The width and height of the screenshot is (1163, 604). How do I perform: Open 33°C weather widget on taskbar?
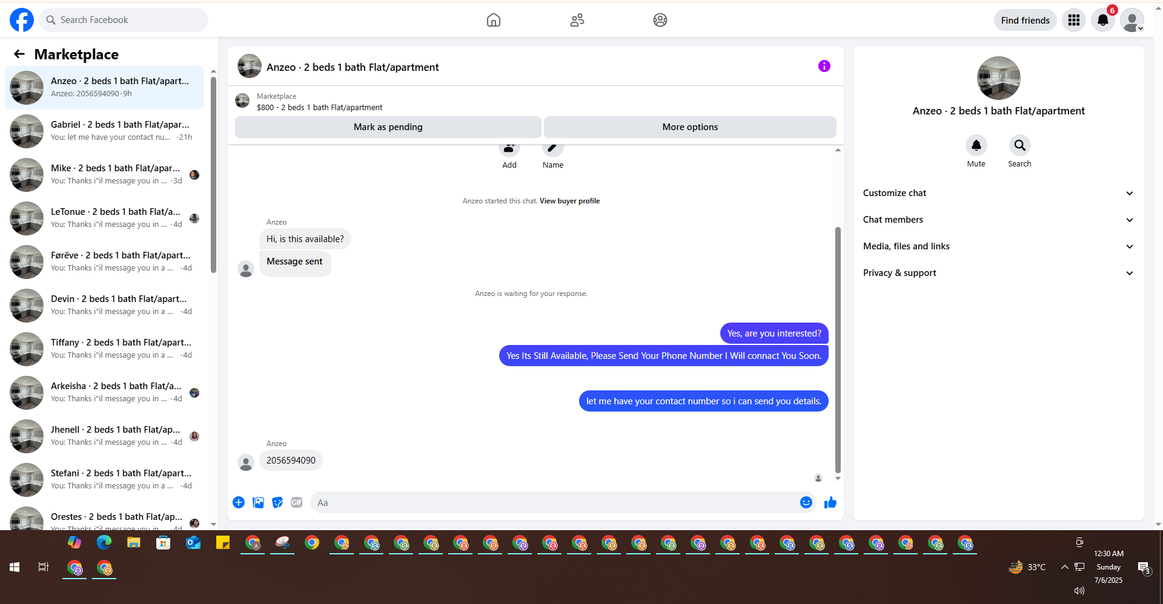1027,567
